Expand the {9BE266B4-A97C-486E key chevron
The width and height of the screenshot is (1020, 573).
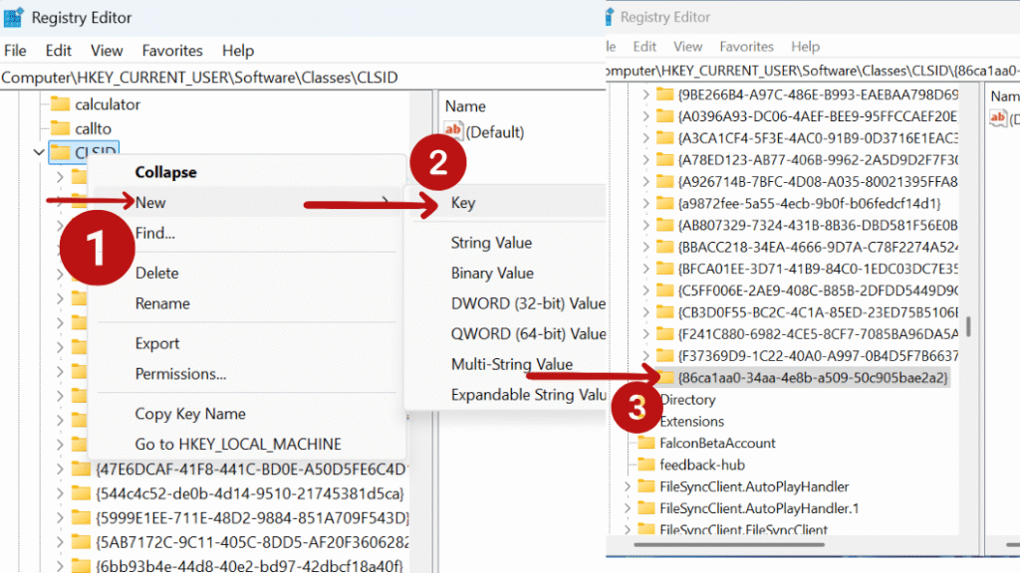tap(645, 95)
